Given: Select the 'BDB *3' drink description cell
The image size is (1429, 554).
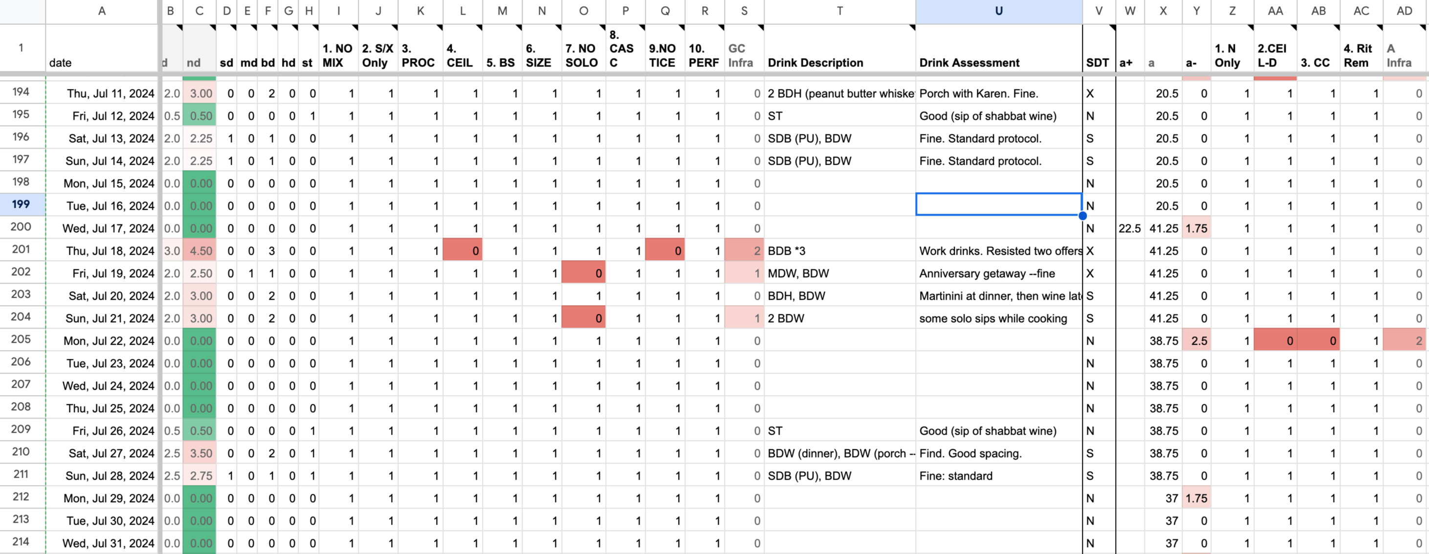Looking at the screenshot, I should [840, 250].
